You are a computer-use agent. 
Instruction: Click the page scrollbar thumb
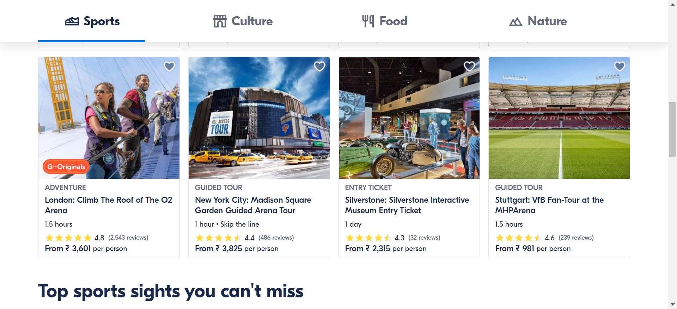pyautogui.click(x=672, y=130)
